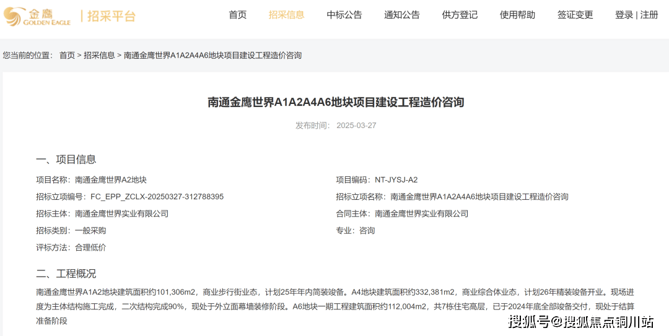Click the tender number FC_EPP_ZCLX-20250327-312788395

(157, 197)
